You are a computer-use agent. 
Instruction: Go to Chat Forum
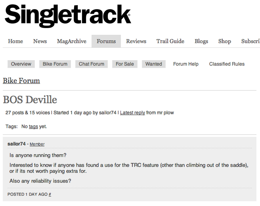point(92,64)
